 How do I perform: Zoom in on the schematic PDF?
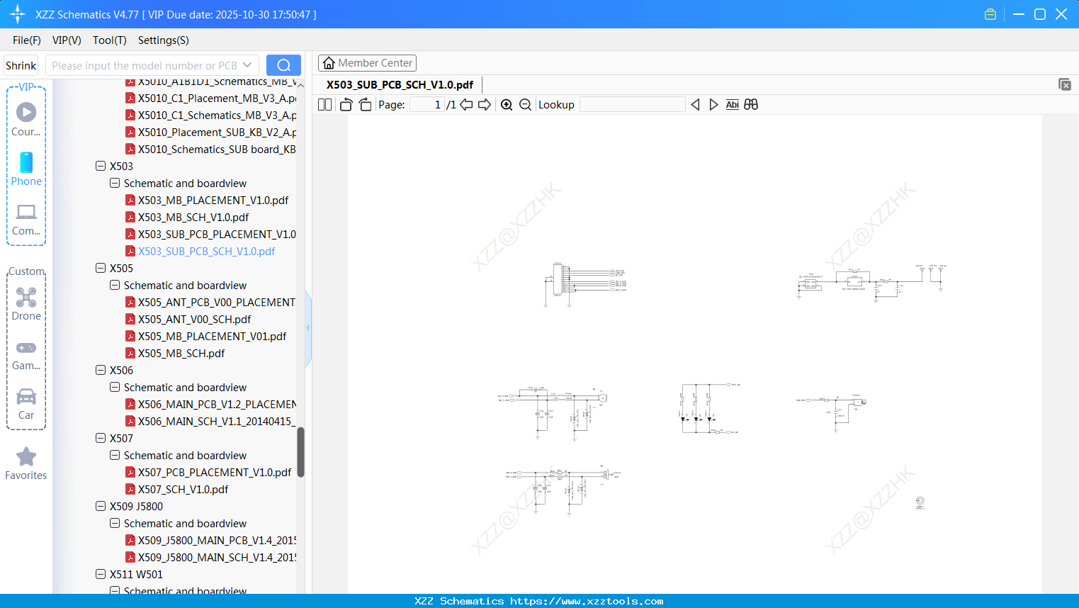tap(507, 104)
